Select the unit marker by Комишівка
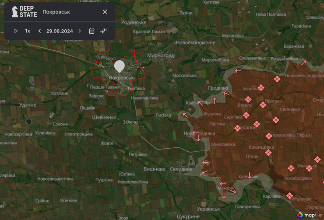This screenshot has height=220, width=324. (268, 153)
